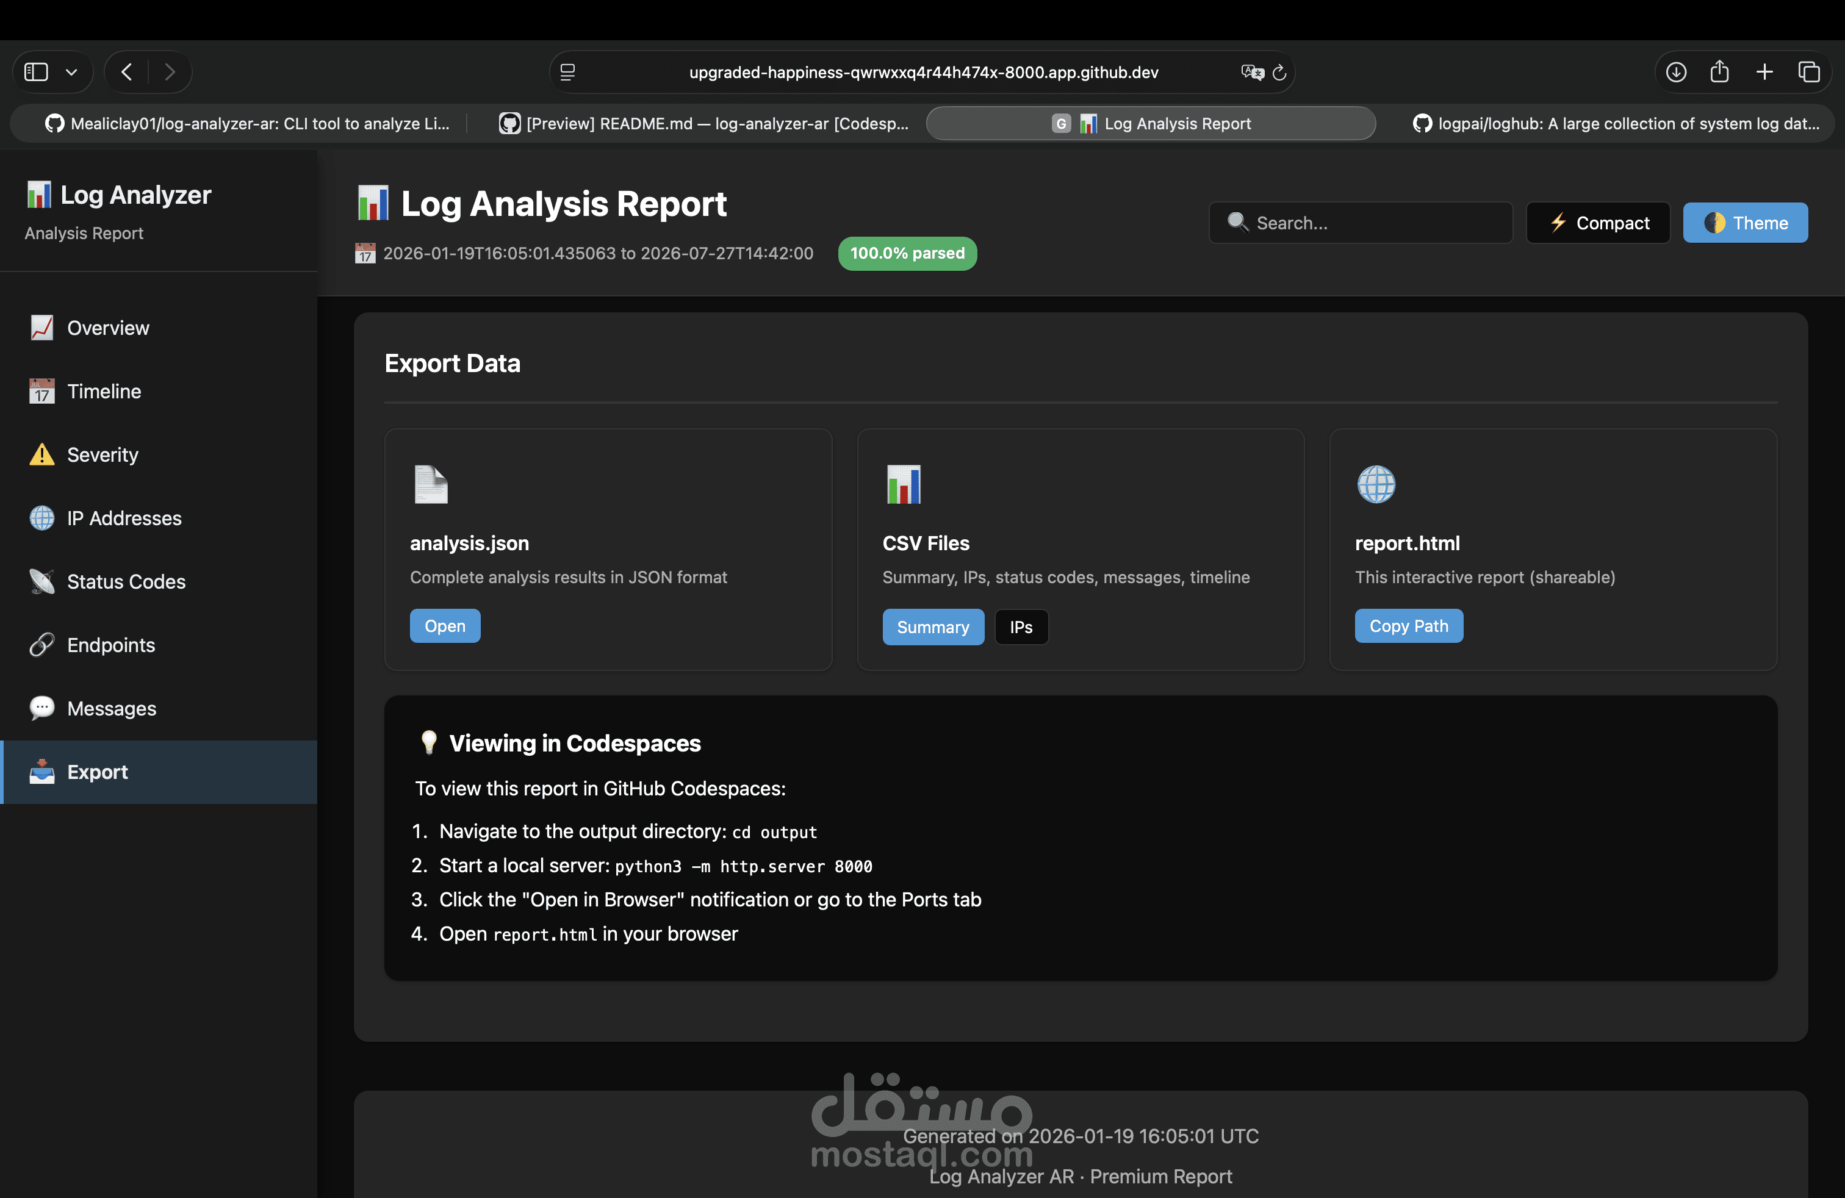Toggle Compact view mode
This screenshot has height=1198, width=1845.
pyautogui.click(x=1598, y=223)
